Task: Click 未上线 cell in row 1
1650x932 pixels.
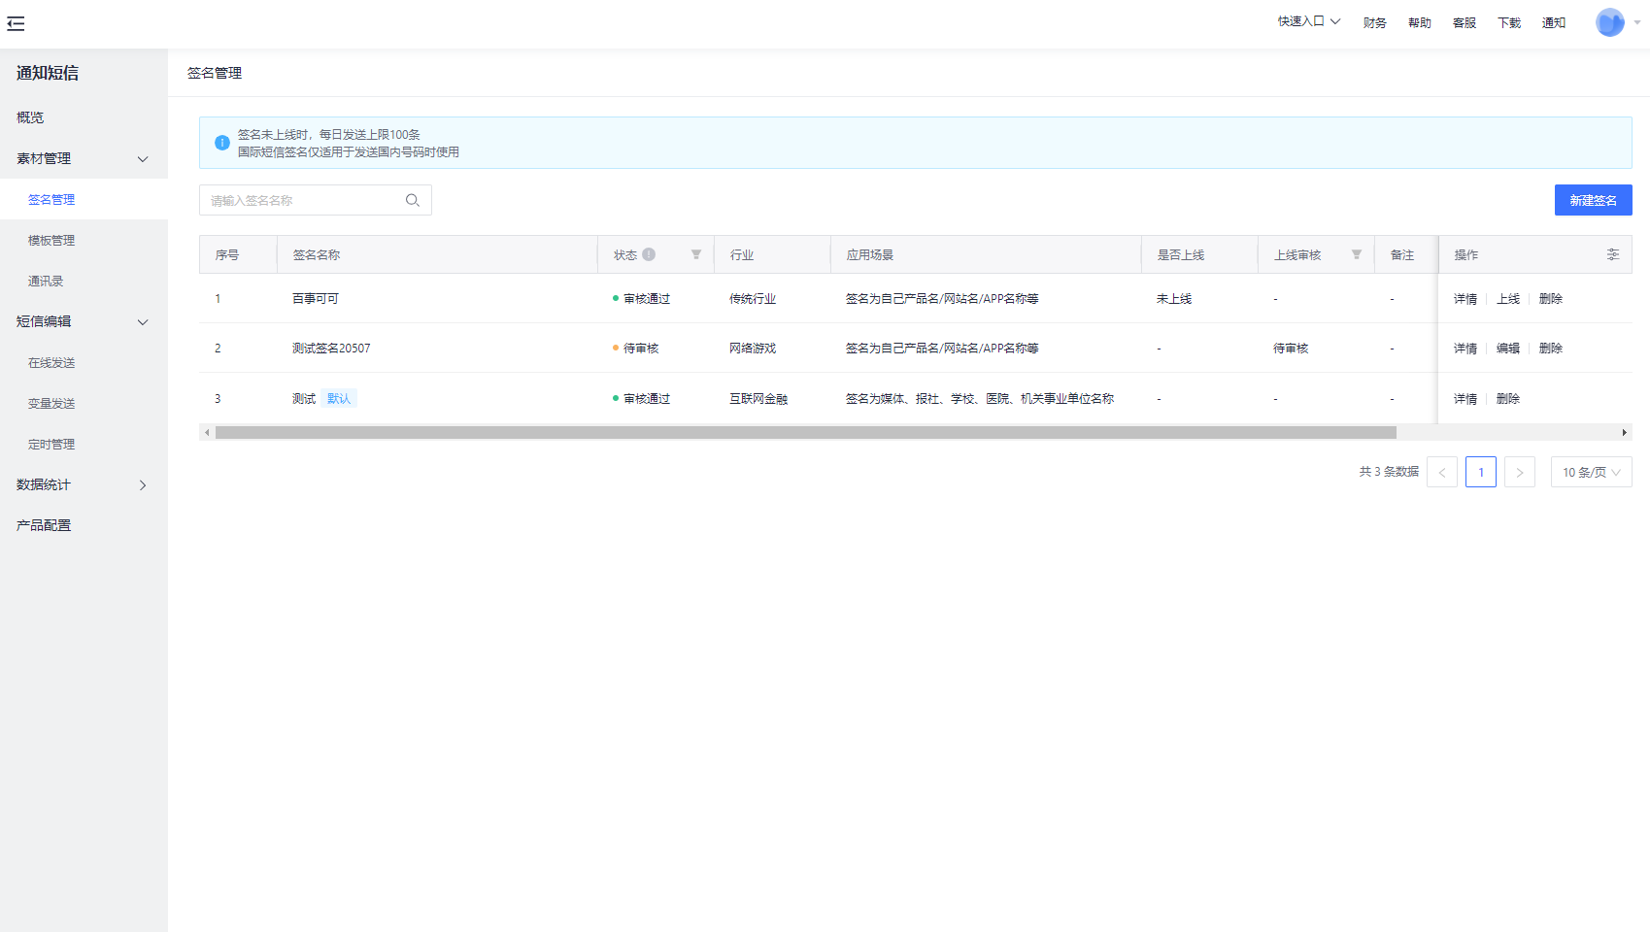Action: 1173,299
